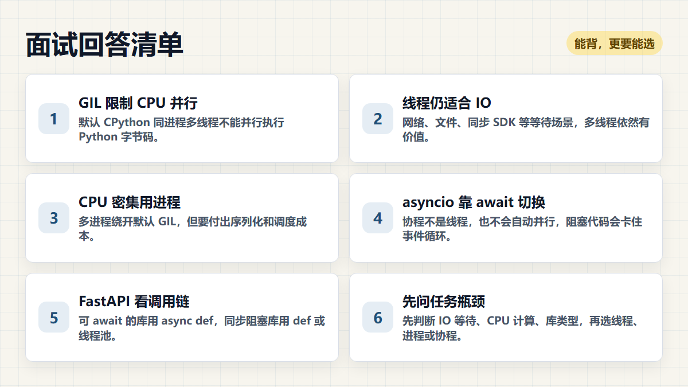The width and height of the screenshot is (688, 387).
Task: Click the number 2 badge
Action: (378, 119)
